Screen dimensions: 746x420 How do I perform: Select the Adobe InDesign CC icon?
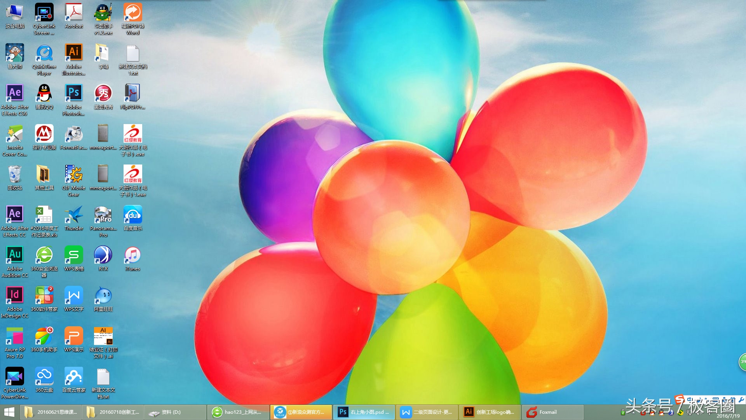[14, 296]
